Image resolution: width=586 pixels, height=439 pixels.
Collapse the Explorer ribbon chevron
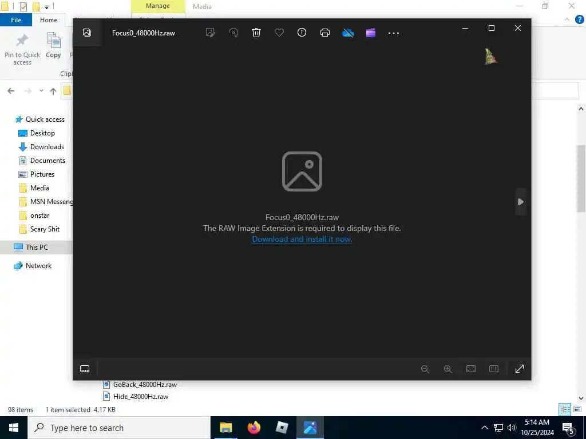pyautogui.click(x=567, y=20)
